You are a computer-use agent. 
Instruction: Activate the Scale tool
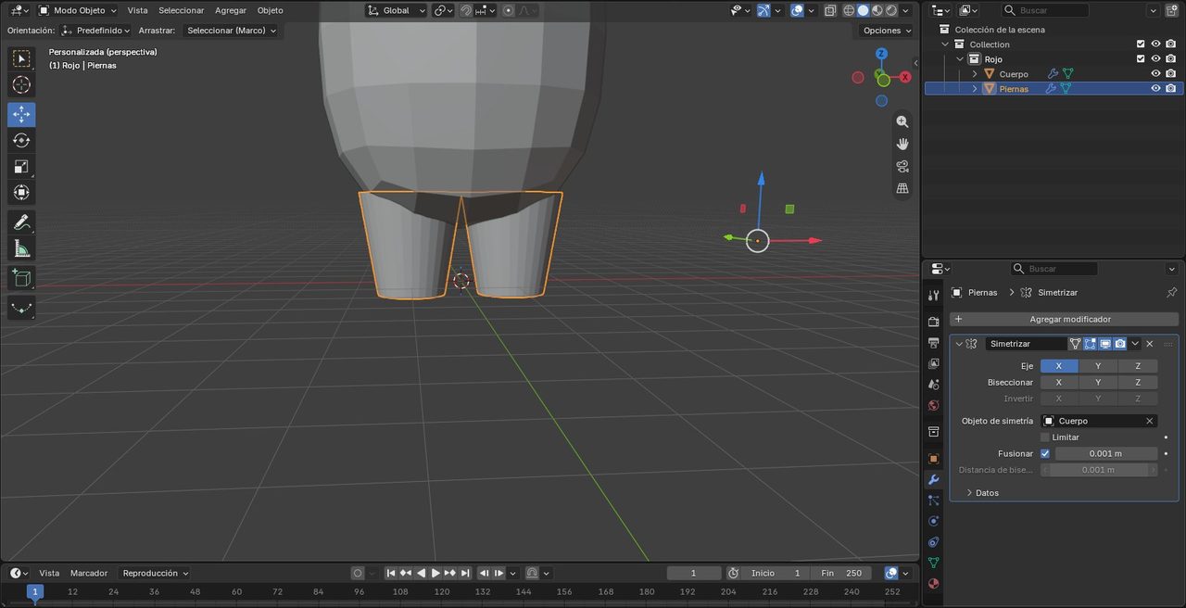point(21,167)
